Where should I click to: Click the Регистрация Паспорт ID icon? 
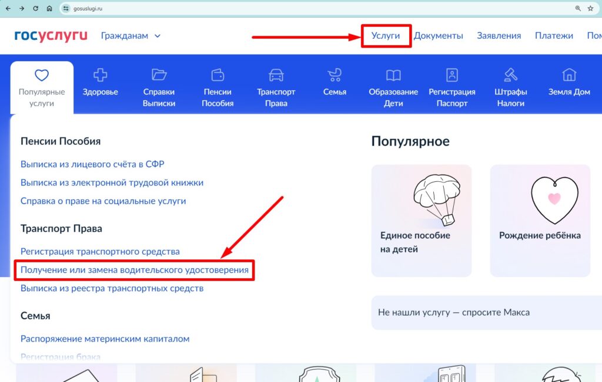click(451, 75)
